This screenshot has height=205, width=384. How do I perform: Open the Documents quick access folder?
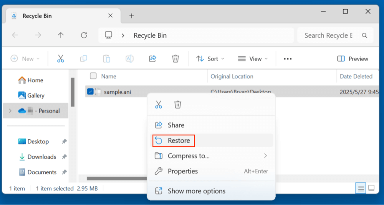(37, 172)
